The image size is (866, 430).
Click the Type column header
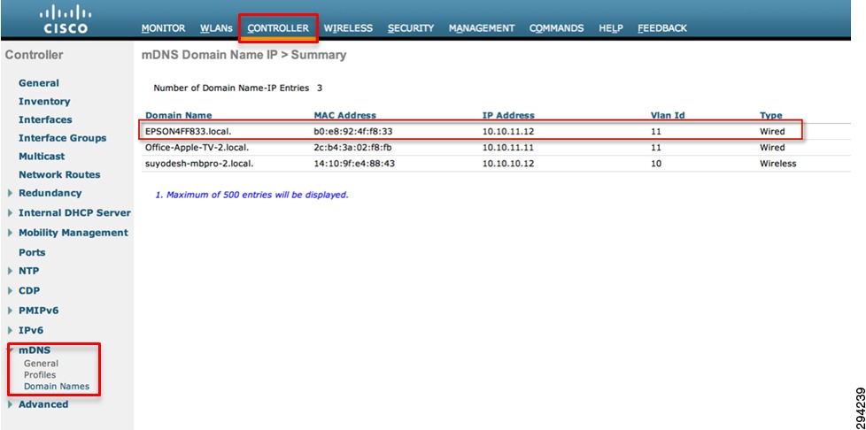[x=771, y=115]
